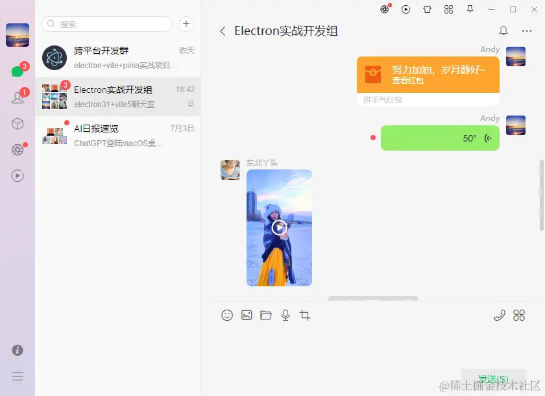Go back using the chevron beside Electron实战开发组
The width and height of the screenshot is (545, 396).
222,31
